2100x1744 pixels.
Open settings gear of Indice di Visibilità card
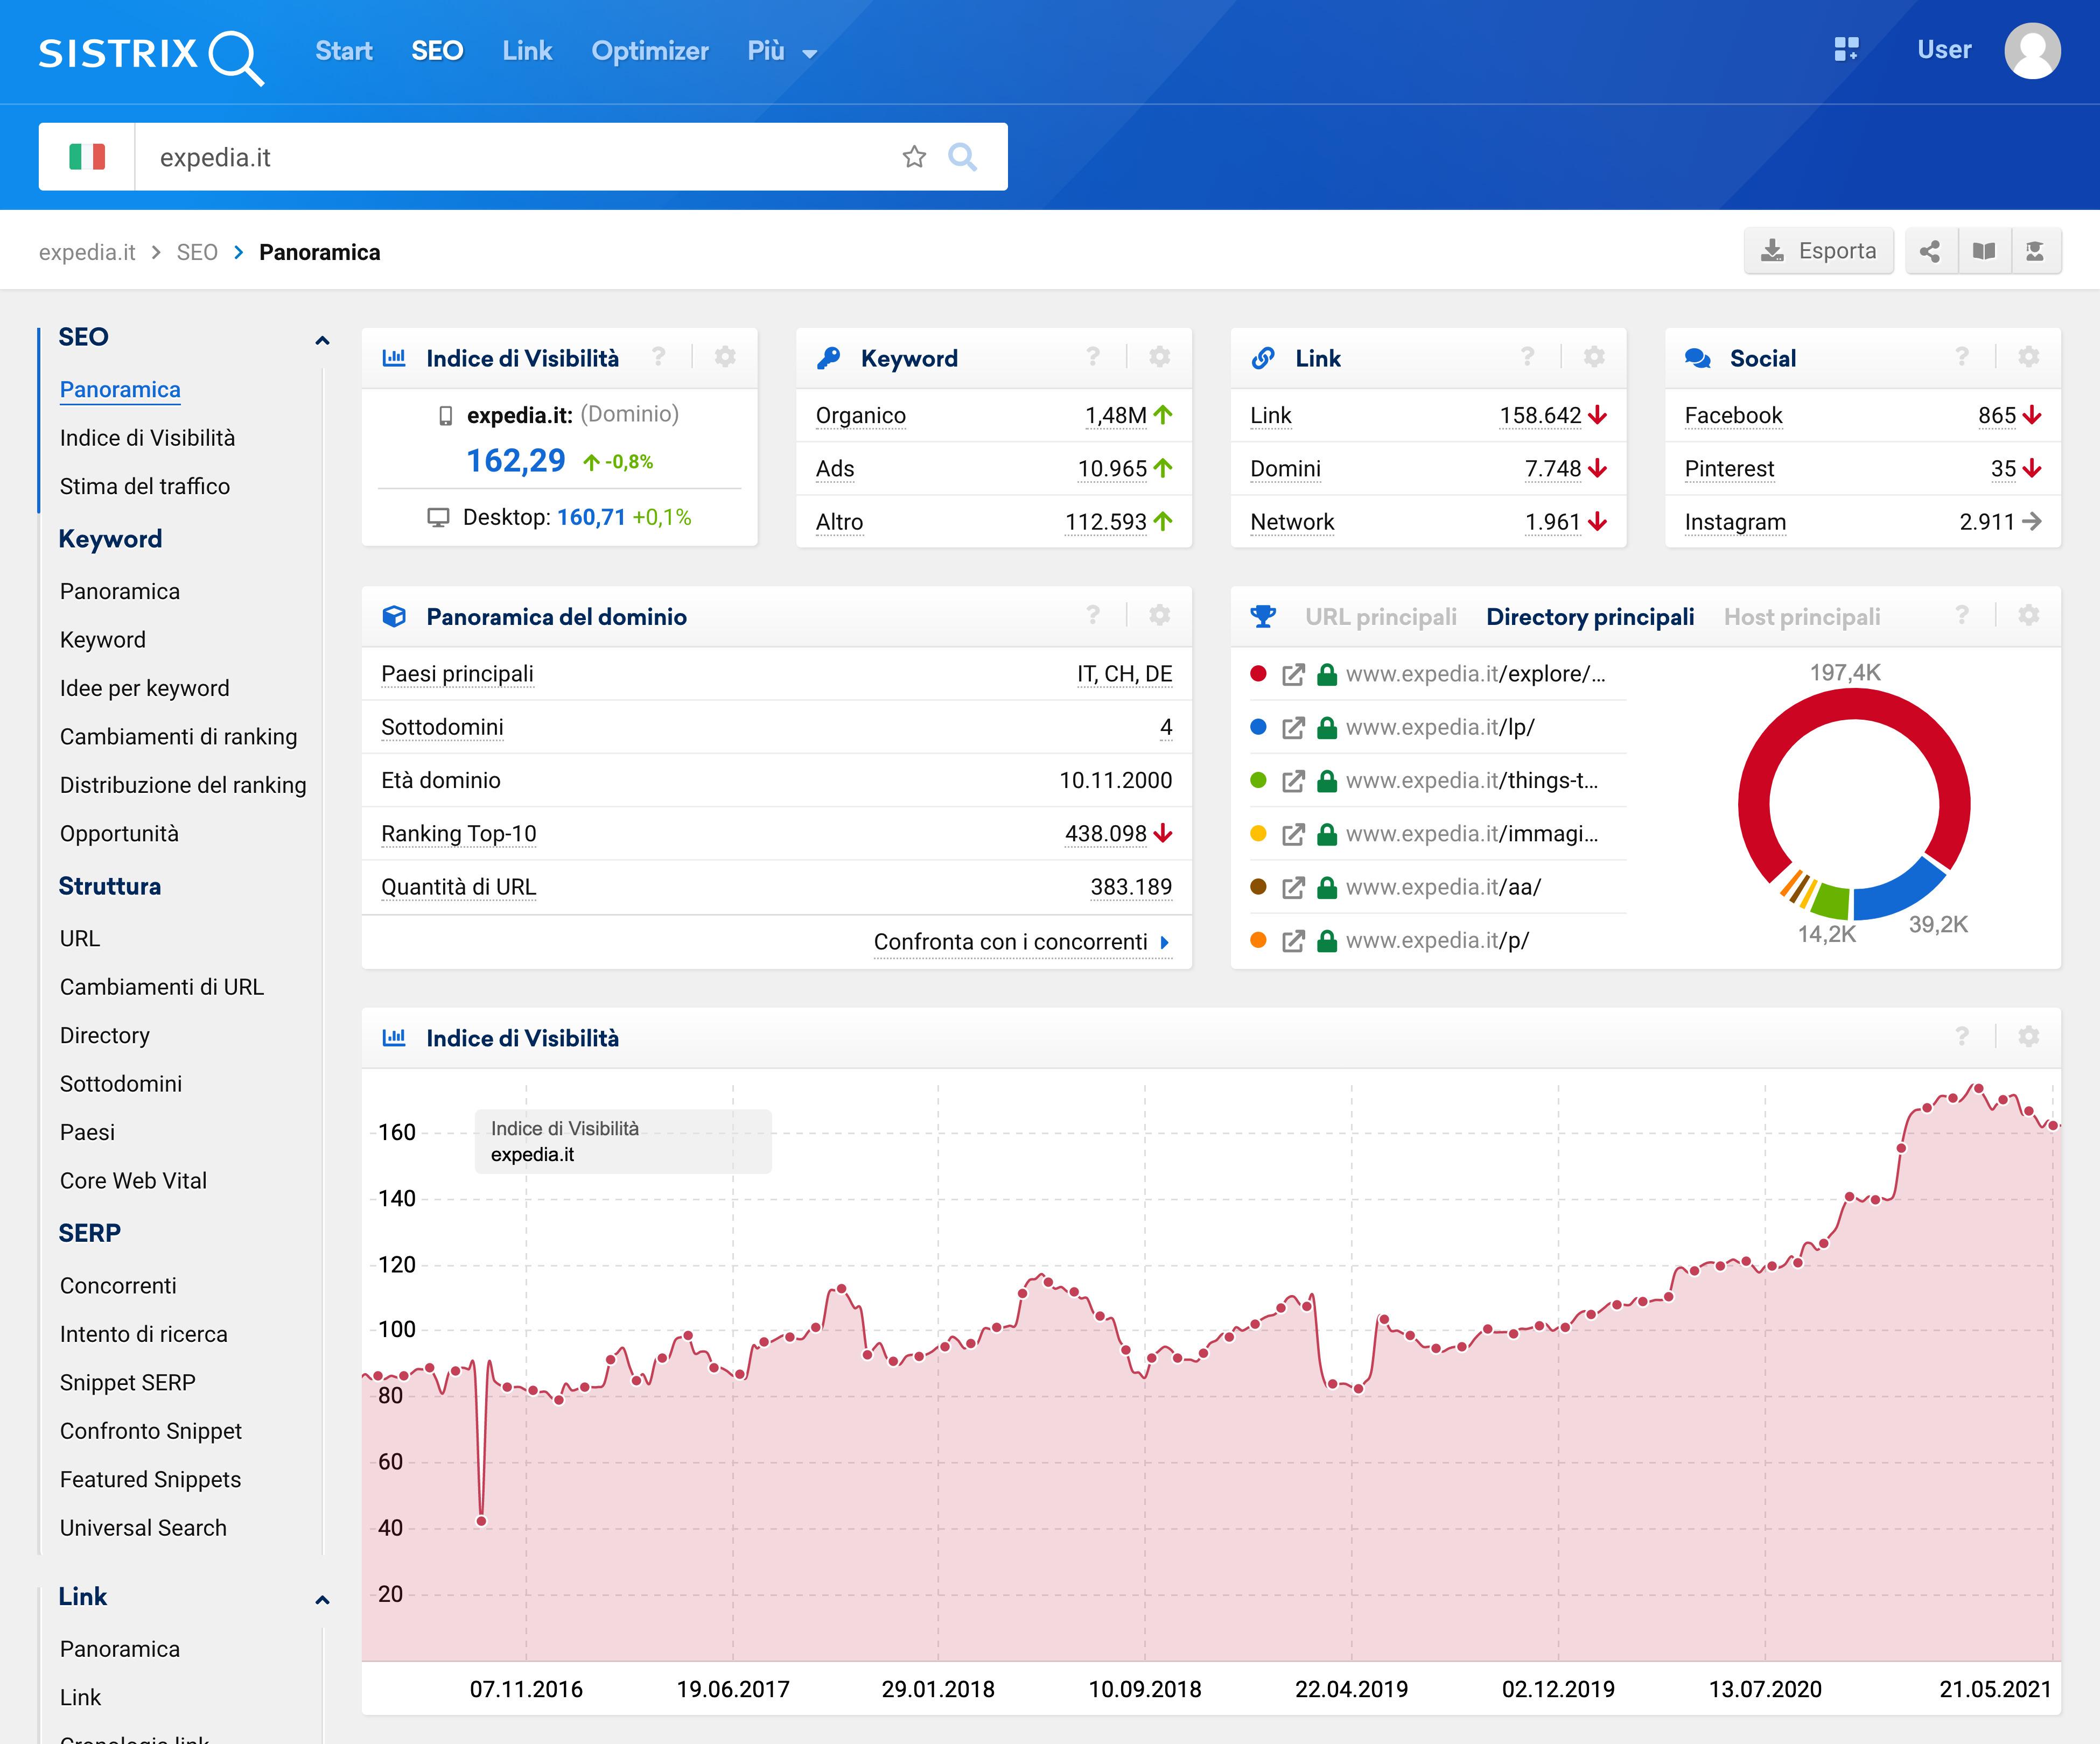[725, 357]
